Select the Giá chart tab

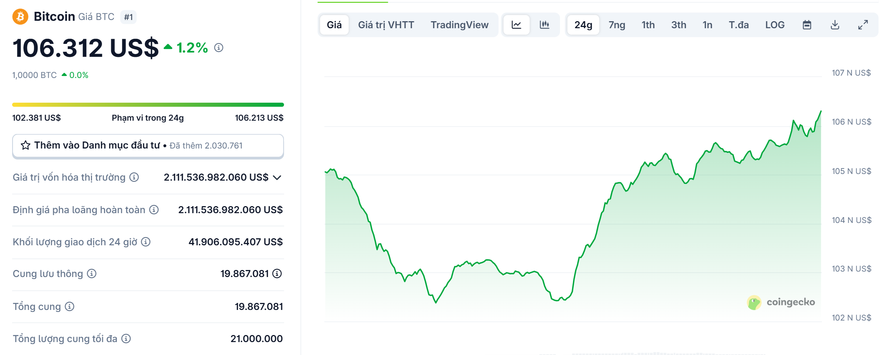coord(334,25)
